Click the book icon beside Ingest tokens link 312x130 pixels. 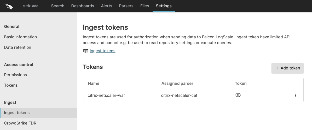point(85,51)
